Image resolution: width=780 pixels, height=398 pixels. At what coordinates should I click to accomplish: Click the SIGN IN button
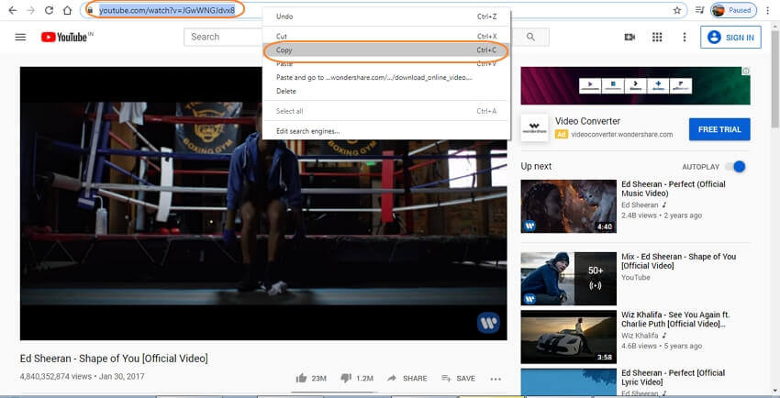[x=730, y=38]
